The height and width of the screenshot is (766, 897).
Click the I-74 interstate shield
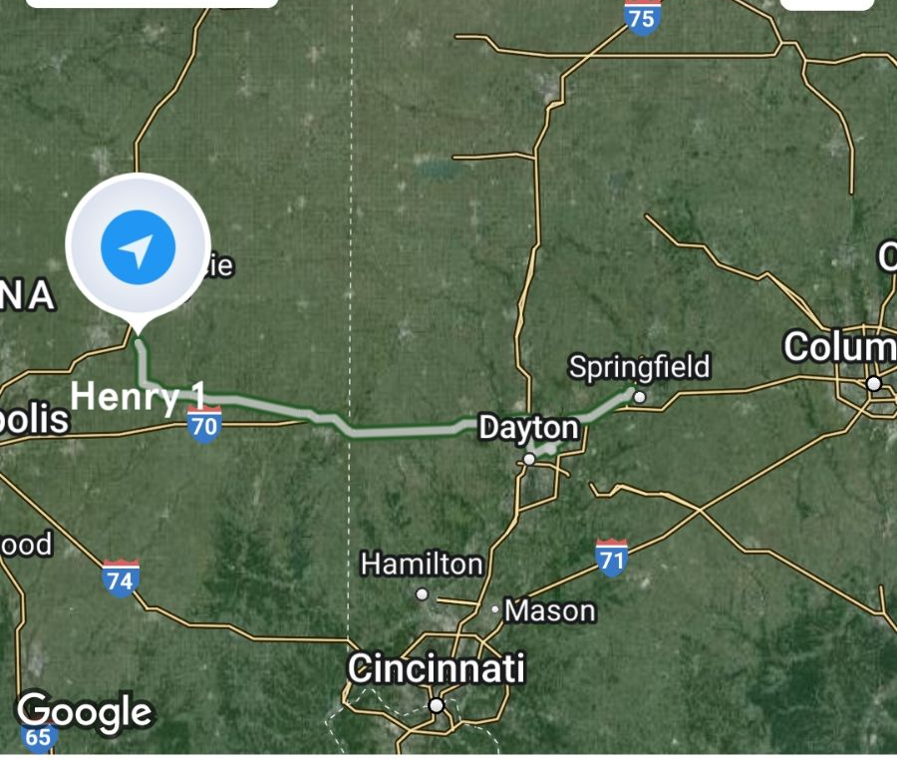point(121,578)
